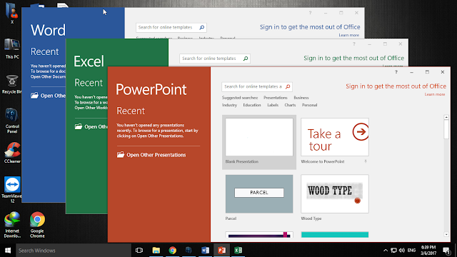
Task: Select the Charts suggested search
Action: (290, 105)
